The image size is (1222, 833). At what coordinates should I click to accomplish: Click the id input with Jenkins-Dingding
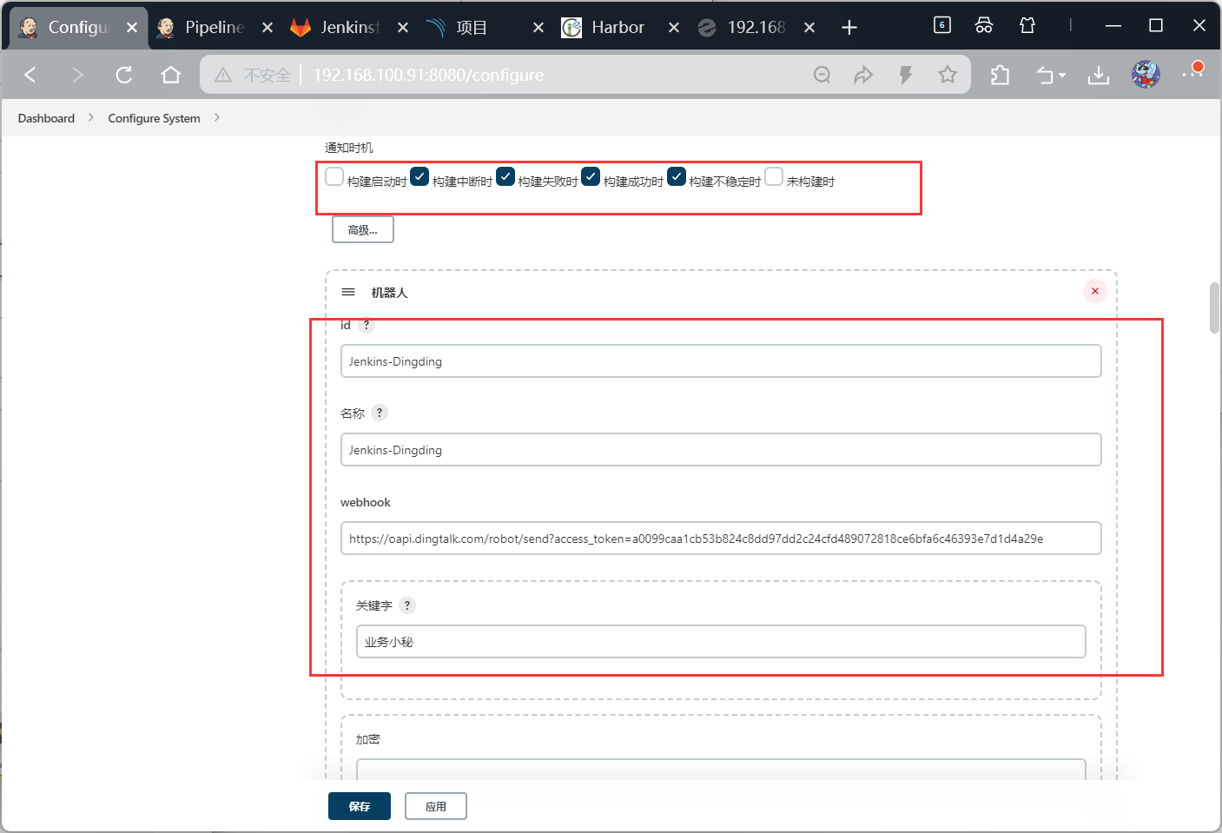tap(721, 361)
